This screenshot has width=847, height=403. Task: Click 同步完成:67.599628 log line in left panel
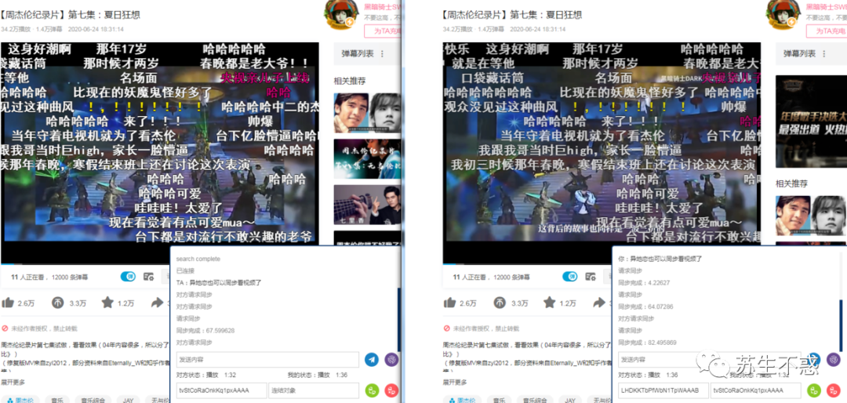[205, 330]
